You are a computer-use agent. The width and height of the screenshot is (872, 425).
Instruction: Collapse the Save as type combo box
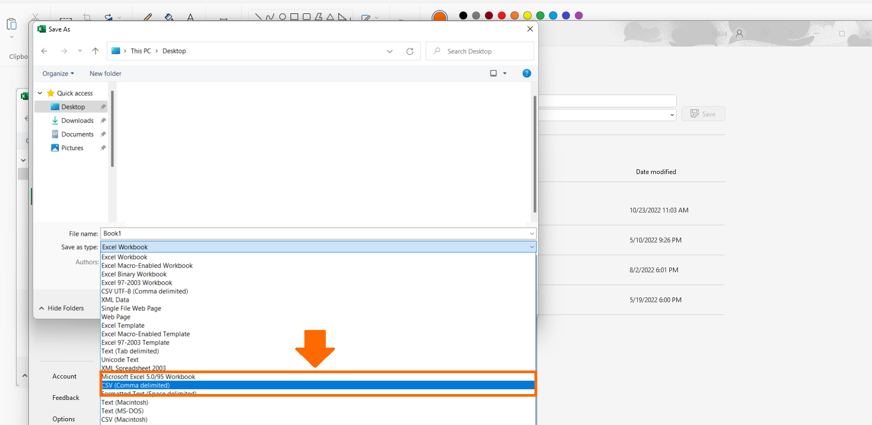(532, 247)
